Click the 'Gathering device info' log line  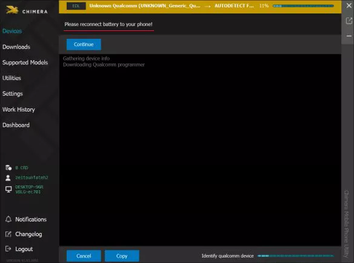[x=86, y=58]
